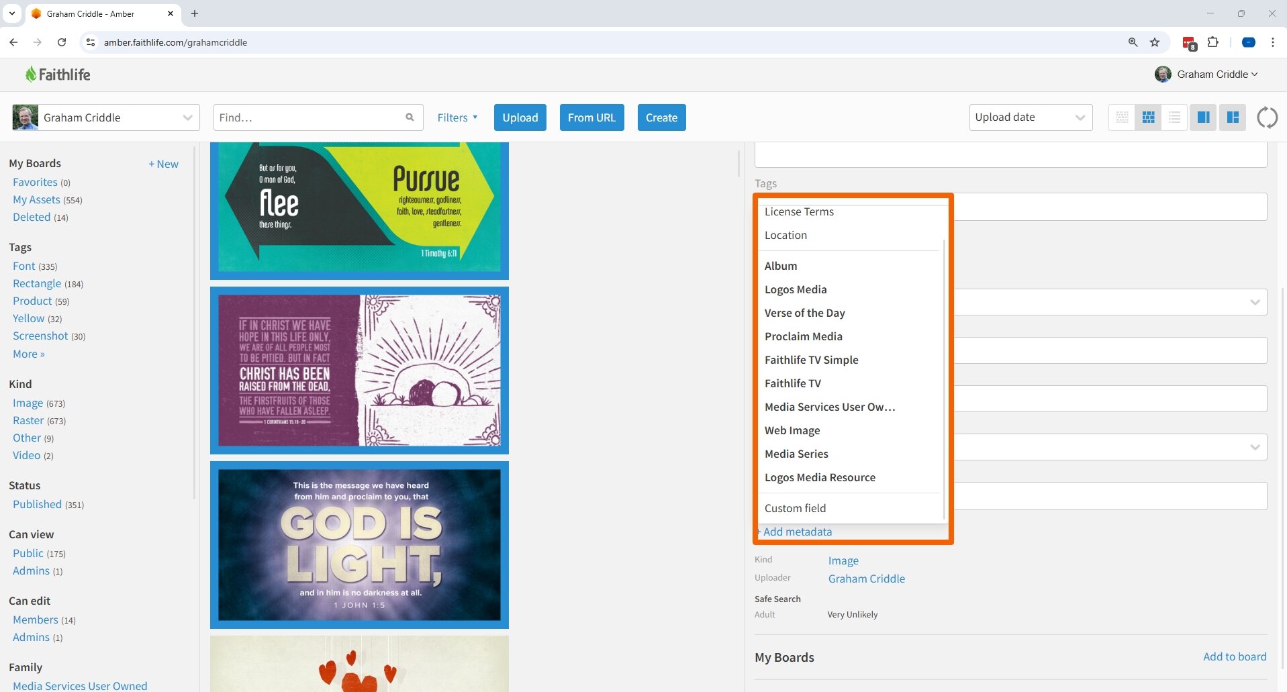Click Add metadata link
1287x692 pixels.
point(794,532)
